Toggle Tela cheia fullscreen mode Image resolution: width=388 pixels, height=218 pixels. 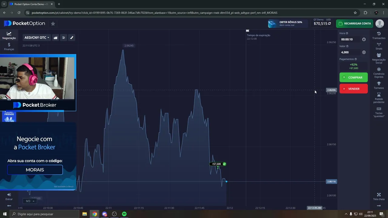(x=379, y=197)
